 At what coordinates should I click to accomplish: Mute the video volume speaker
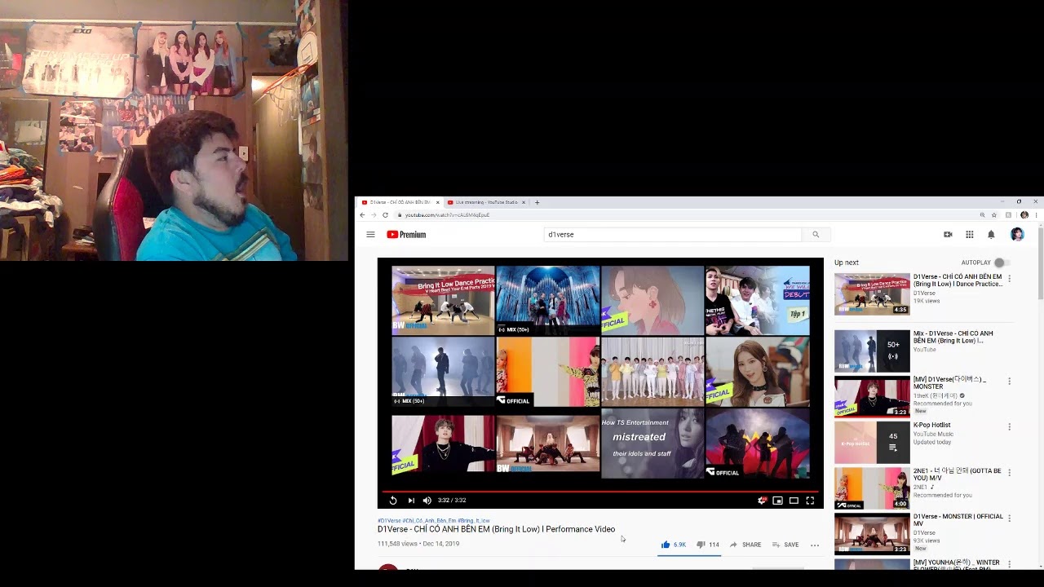[427, 501]
